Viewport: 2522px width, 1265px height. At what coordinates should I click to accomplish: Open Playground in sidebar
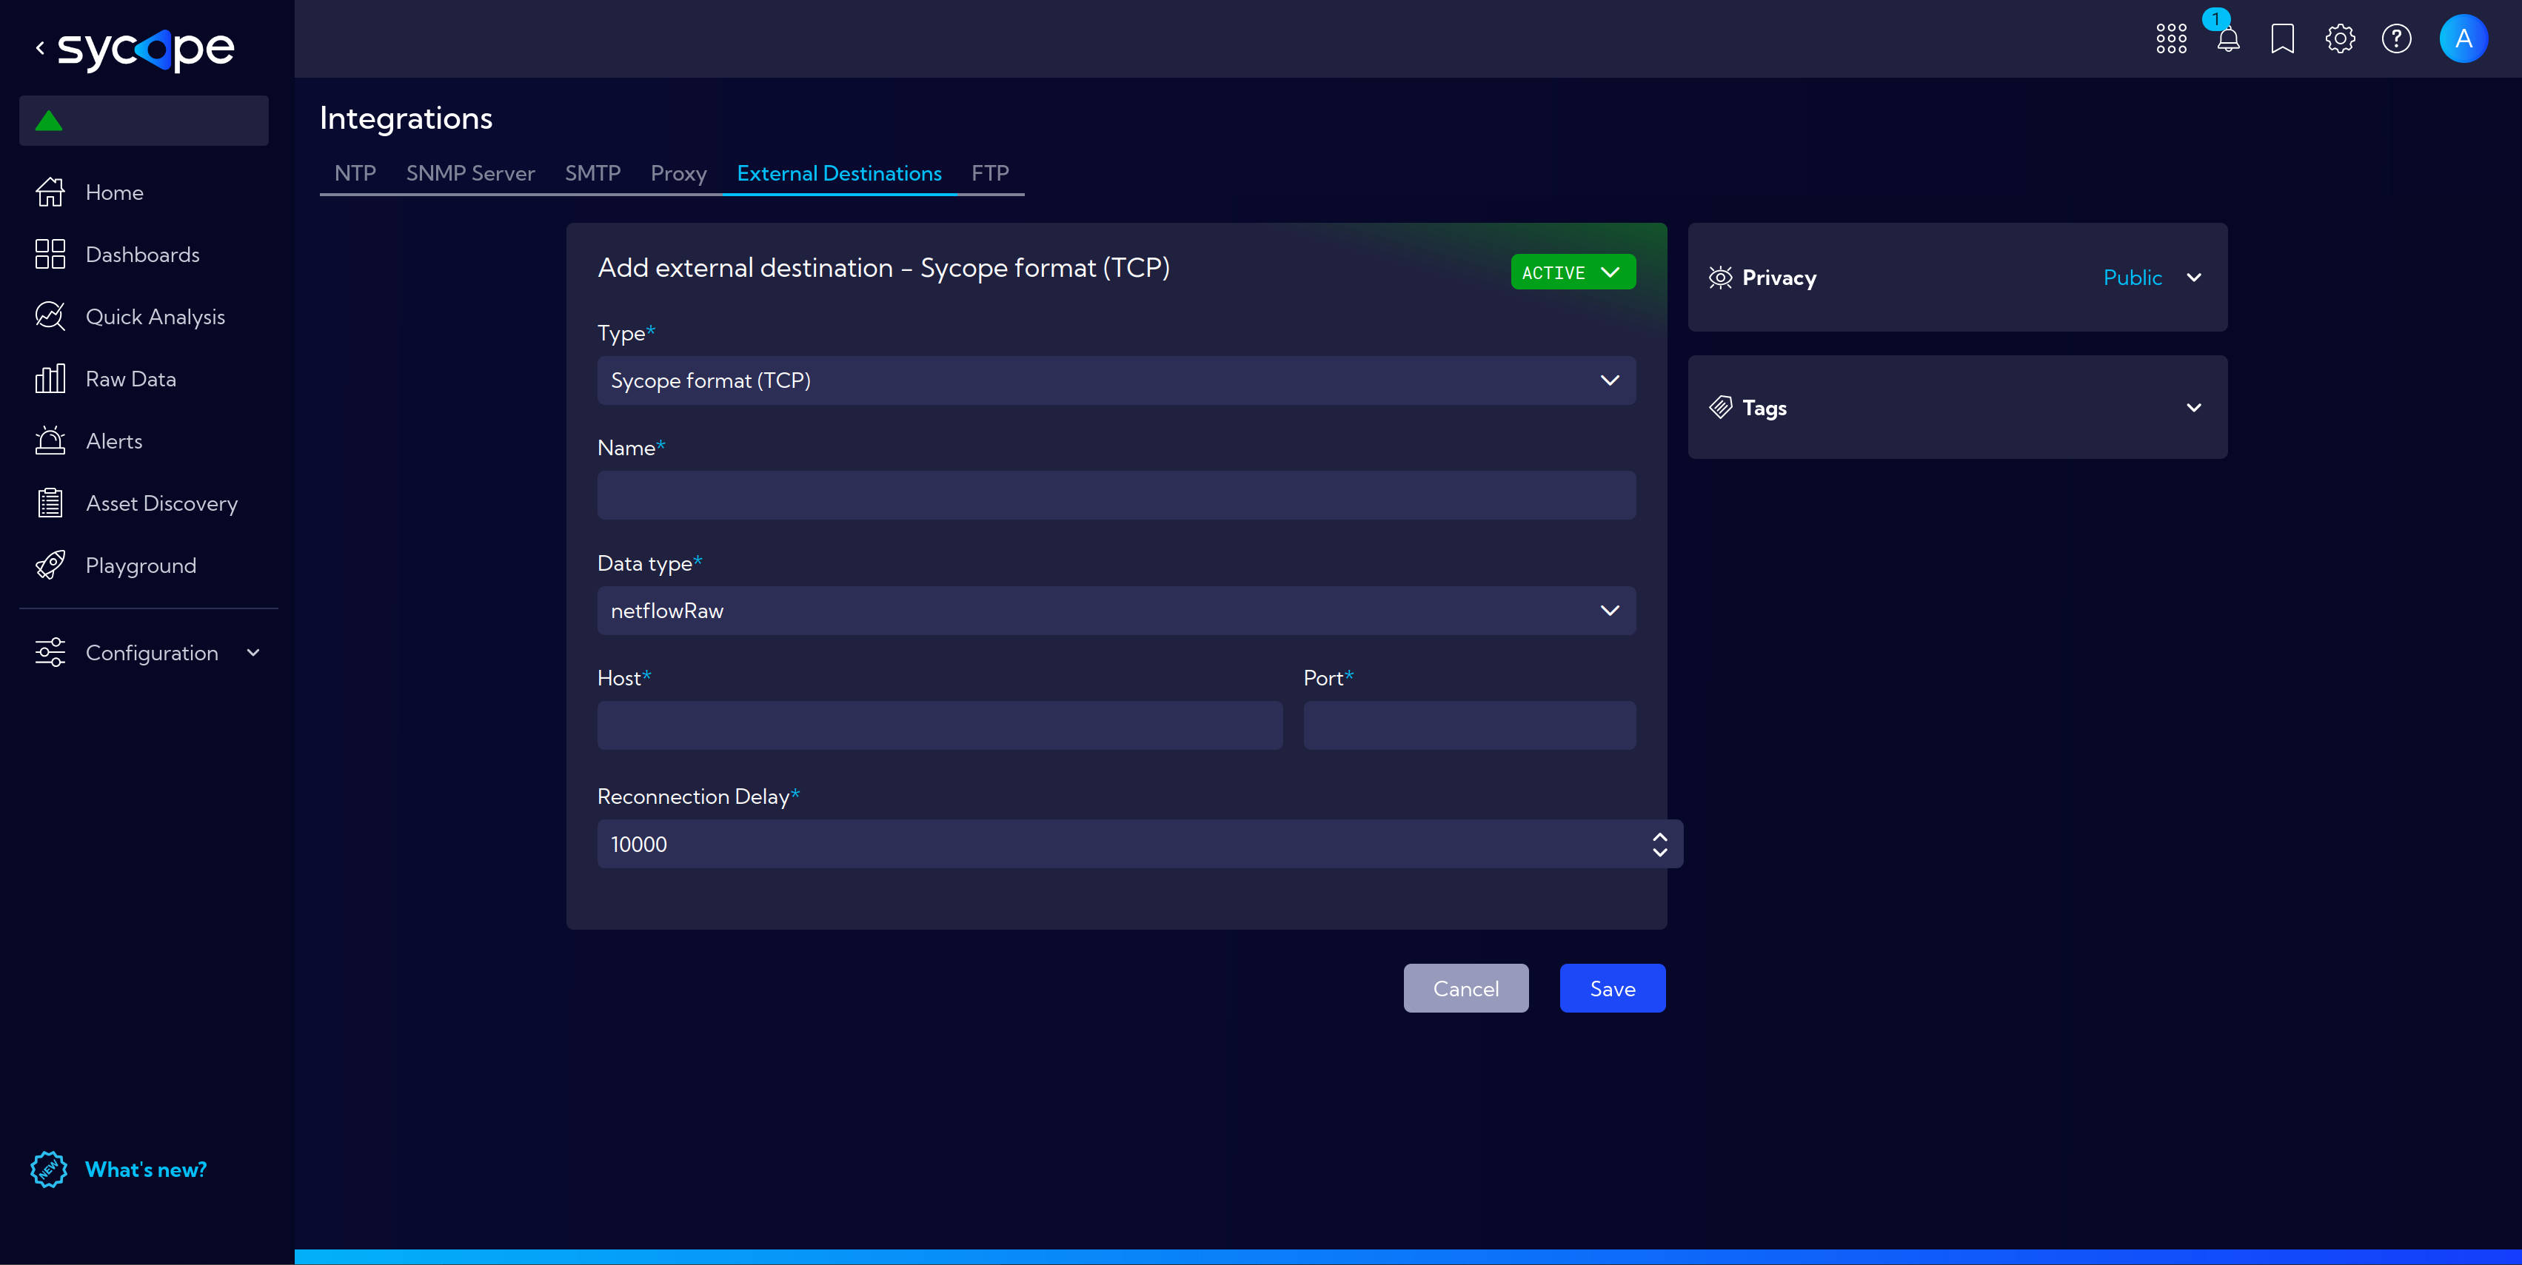click(141, 566)
